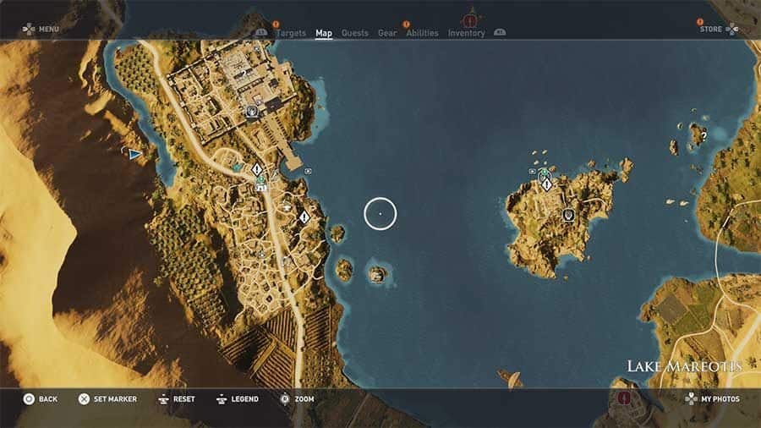Select the quest marker near the town's eastern shore
The image size is (761, 428).
point(304,217)
